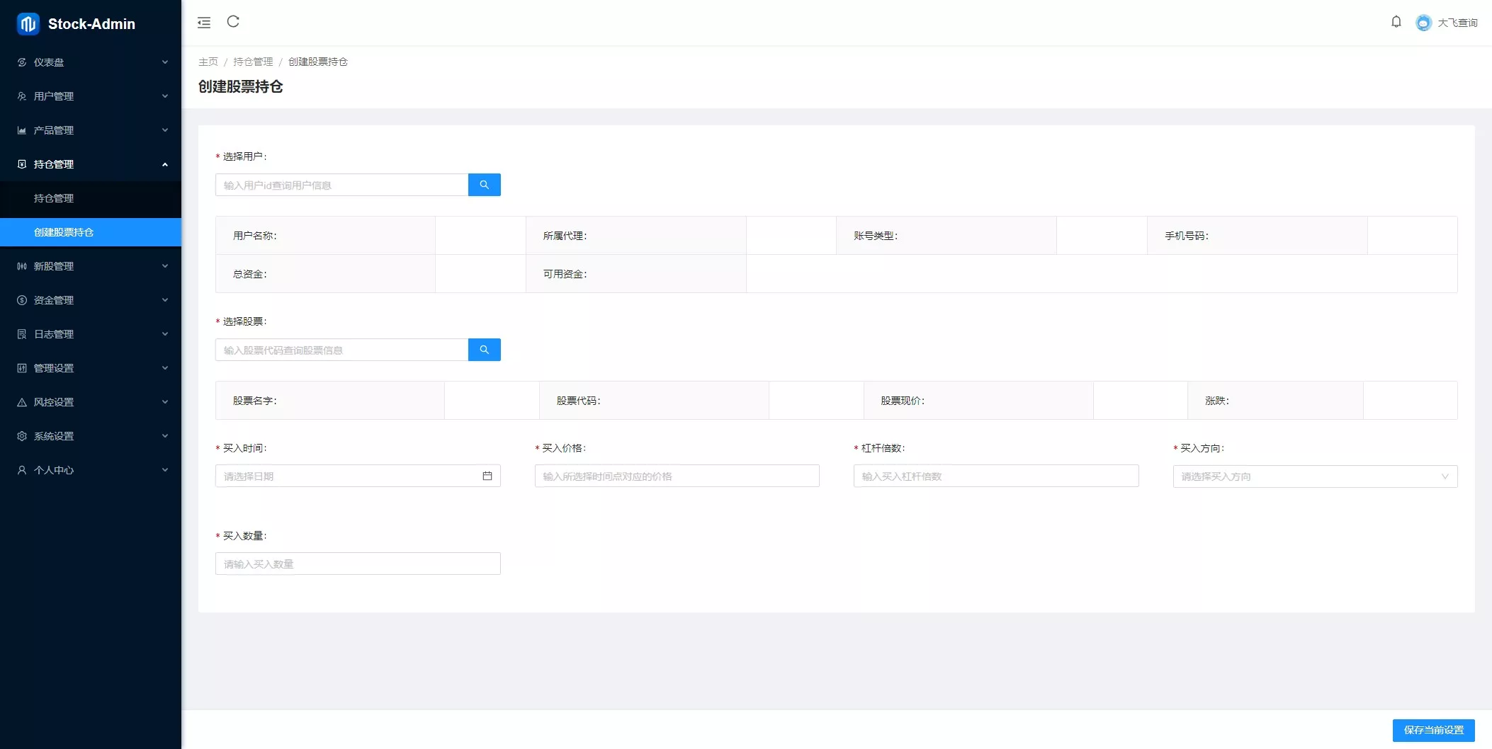The image size is (1492, 749).
Task: Select 创建股票持仓 in the sidebar
Action: [x=64, y=232]
